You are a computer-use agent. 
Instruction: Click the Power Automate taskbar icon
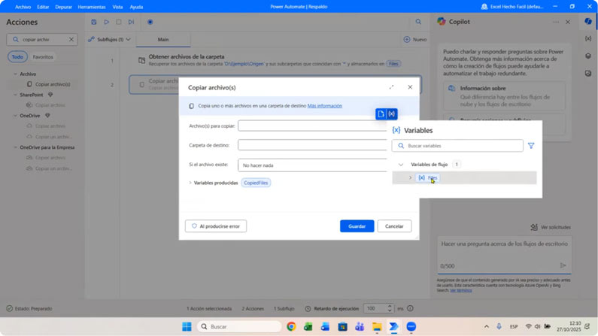tap(394, 326)
